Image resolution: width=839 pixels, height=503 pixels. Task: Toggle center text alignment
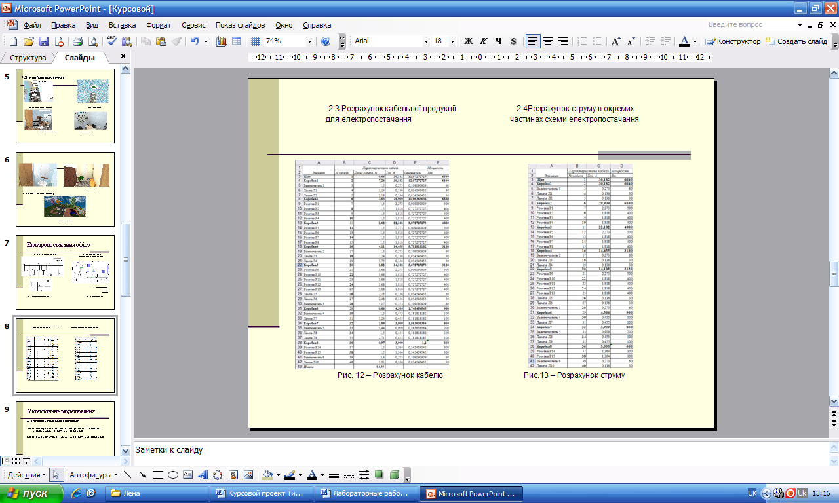point(548,41)
